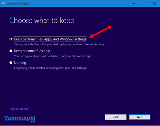Click the Next button
The height and width of the screenshot is (126, 160).
[x=140, y=117]
